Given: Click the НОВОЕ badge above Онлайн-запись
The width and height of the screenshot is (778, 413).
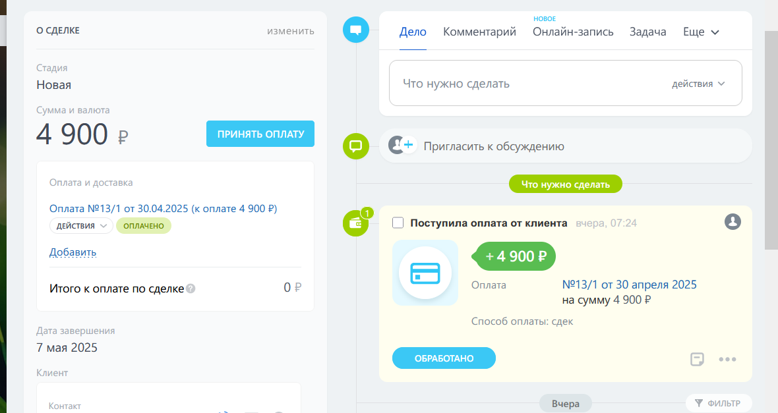Looking at the screenshot, I should click(x=545, y=19).
